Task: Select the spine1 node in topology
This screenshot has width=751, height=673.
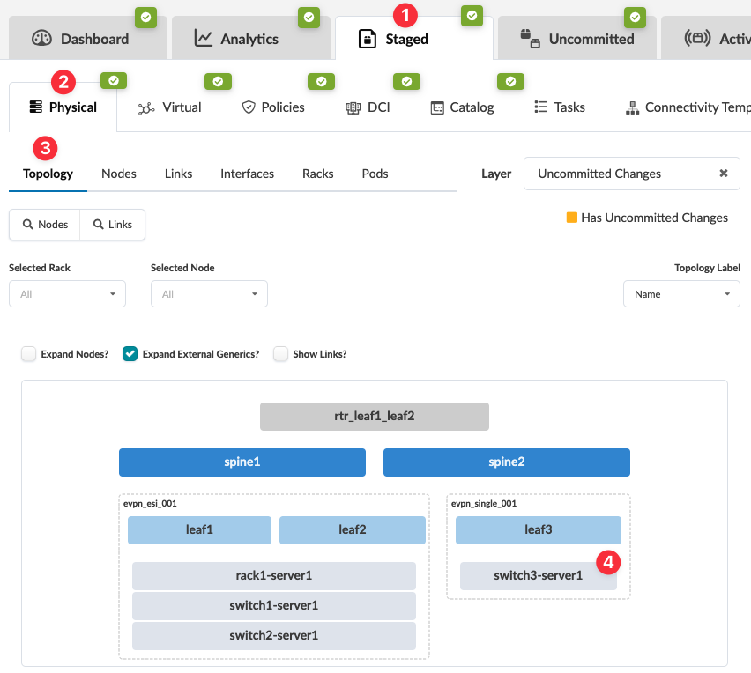Action: click(242, 462)
